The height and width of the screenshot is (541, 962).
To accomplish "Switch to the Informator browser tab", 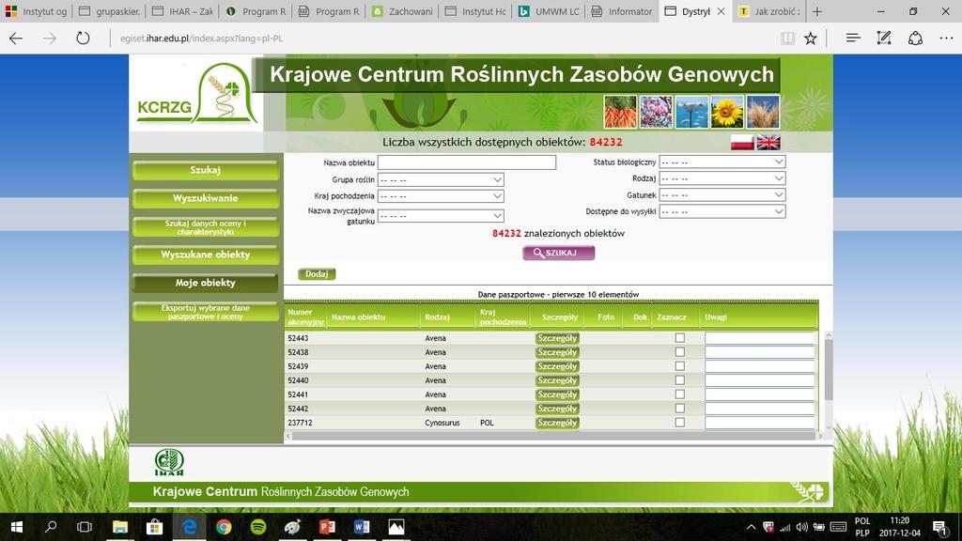I will coord(622,11).
